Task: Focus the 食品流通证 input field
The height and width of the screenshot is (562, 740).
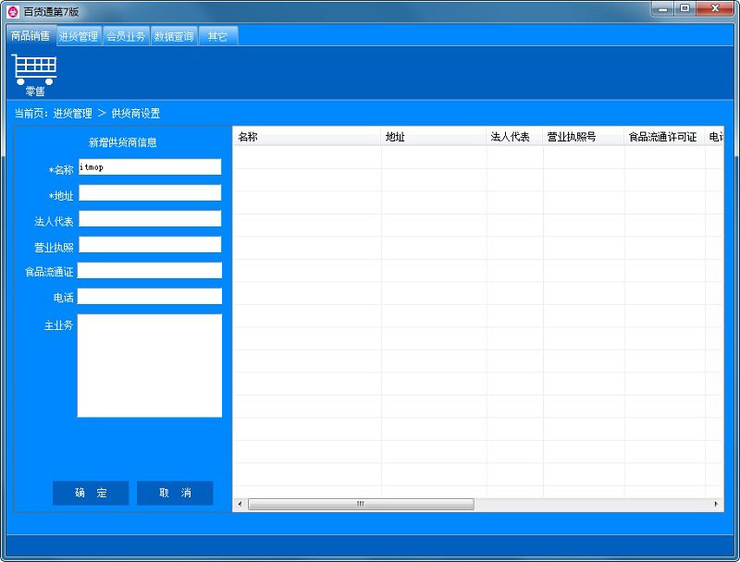Action: click(150, 271)
